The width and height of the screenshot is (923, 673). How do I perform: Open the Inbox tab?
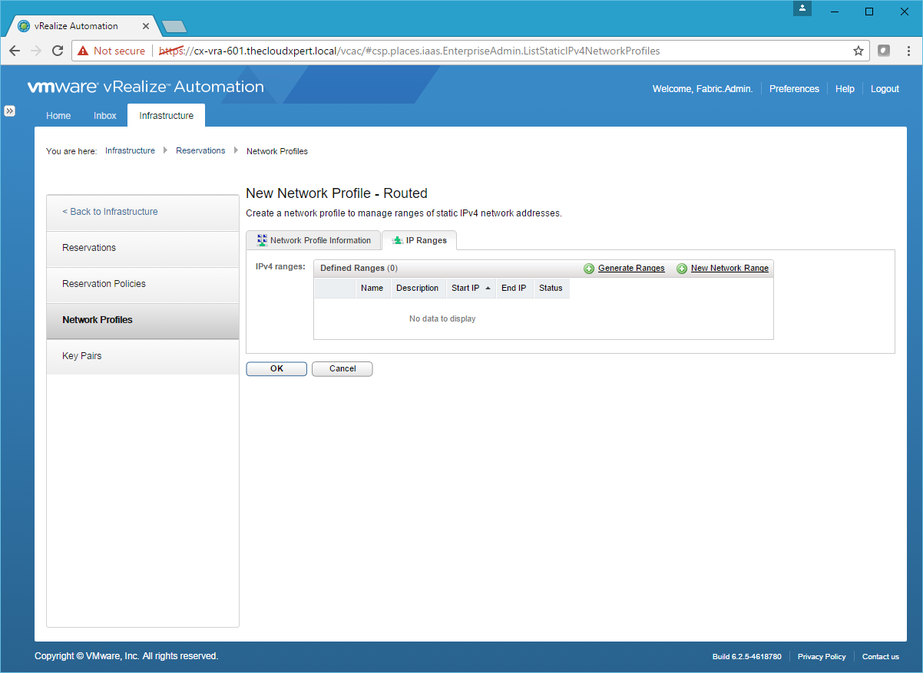(105, 116)
